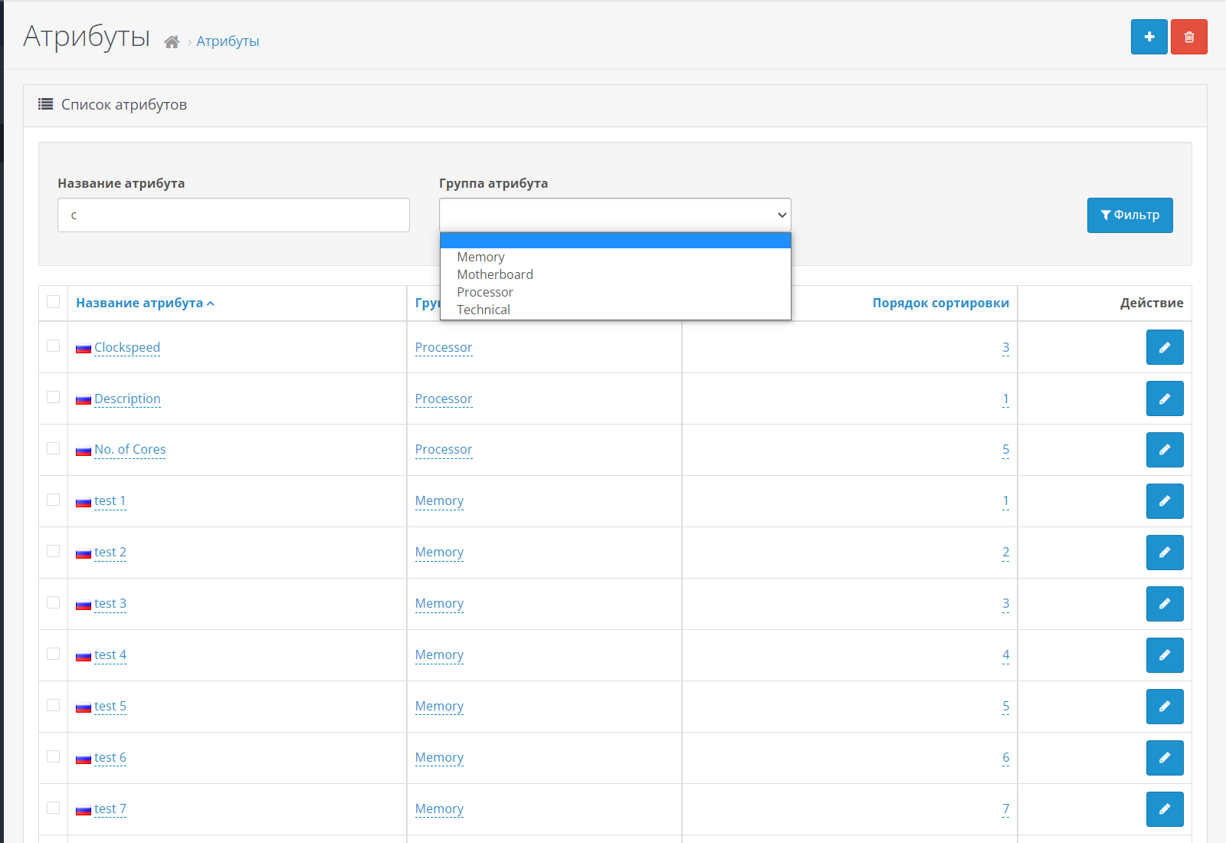The height and width of the screenshot is (843, 1226).
Task: Focus the Название атрибута filter input
Action: point(234,215)
